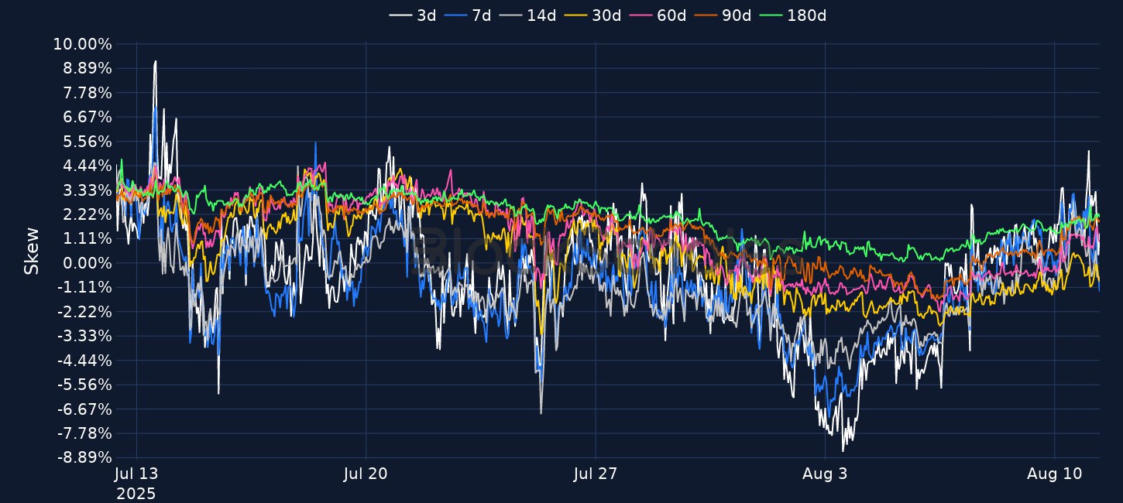Click the 2025 year label
This screenshot has height=503, width=1123.
pyautogui.click(x=136, y=493)
